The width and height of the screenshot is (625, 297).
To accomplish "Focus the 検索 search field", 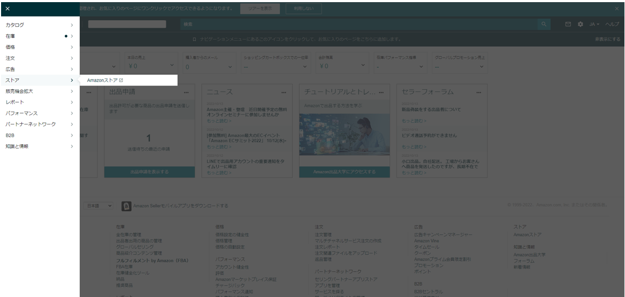I will [359, 24].
